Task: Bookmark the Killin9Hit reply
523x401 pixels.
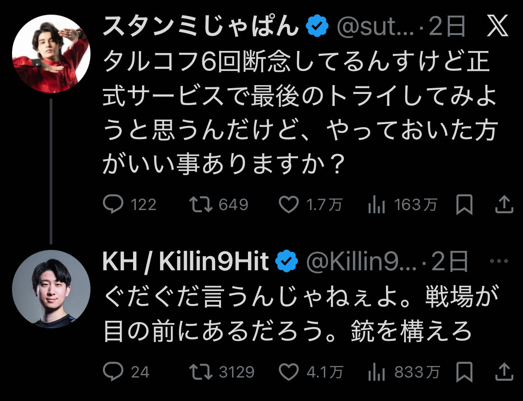Action: 464,372
